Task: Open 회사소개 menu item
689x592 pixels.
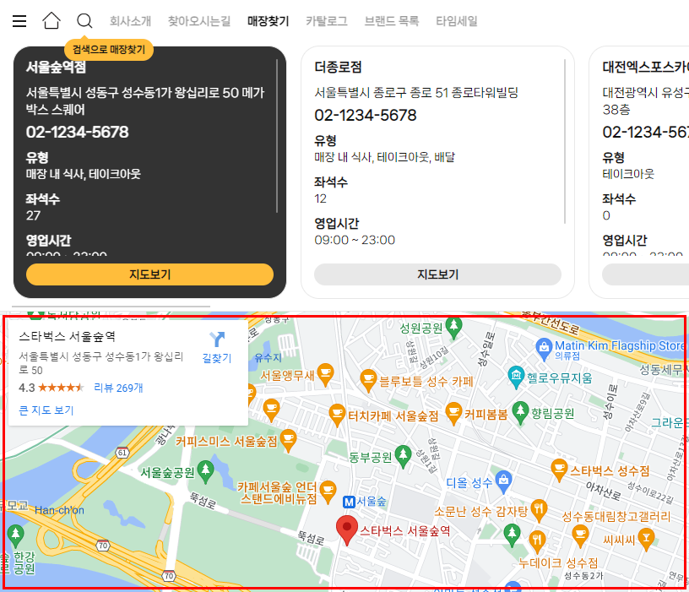Action: [131, 20]
